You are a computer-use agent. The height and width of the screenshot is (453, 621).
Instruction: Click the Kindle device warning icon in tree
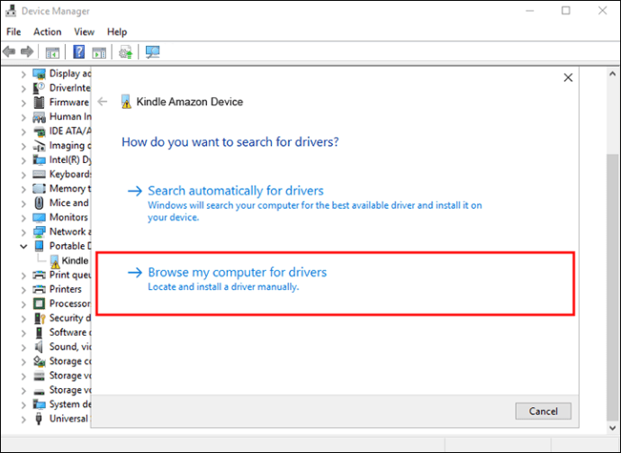tap(54, 260)
